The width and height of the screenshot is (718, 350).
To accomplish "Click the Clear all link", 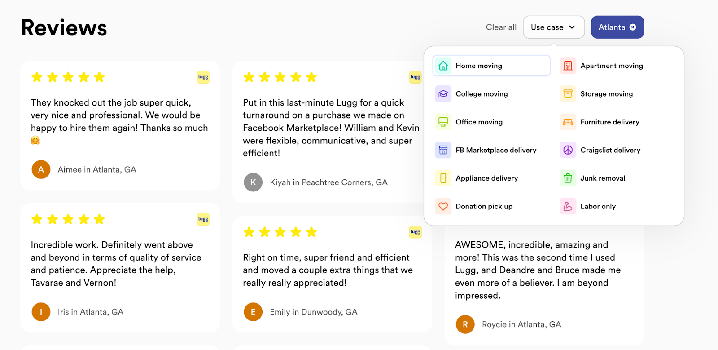I will point(501,27).
